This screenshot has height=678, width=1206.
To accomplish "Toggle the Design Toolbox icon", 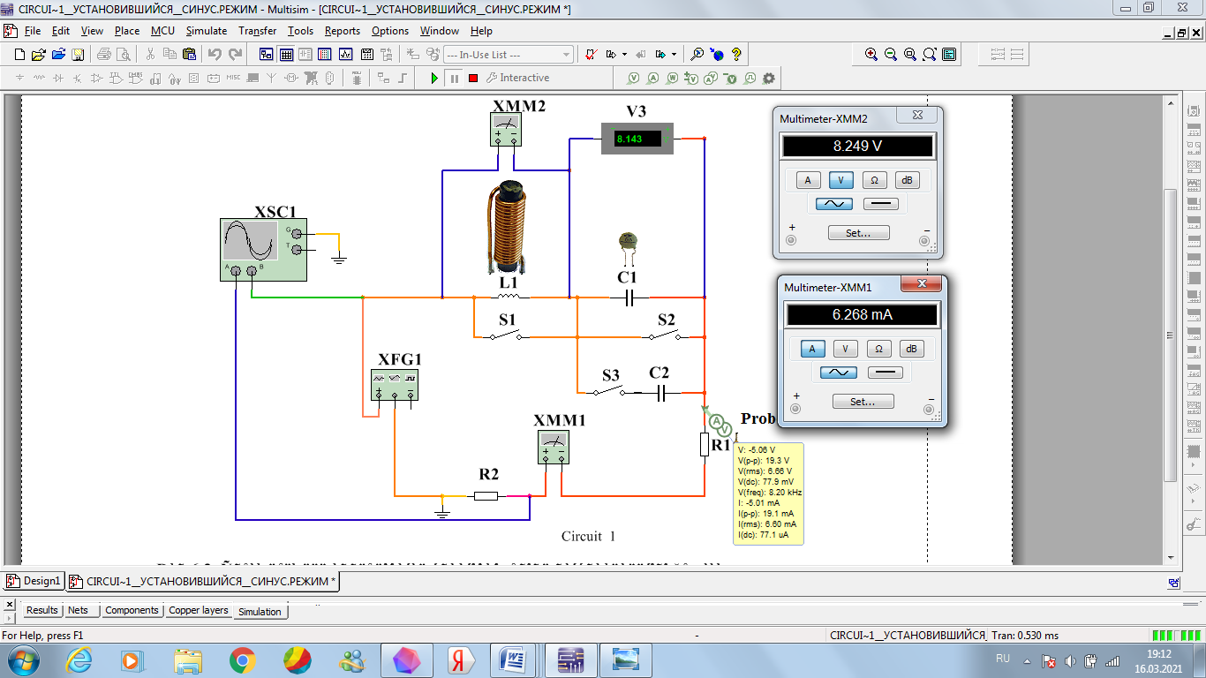I will [266, 55].
